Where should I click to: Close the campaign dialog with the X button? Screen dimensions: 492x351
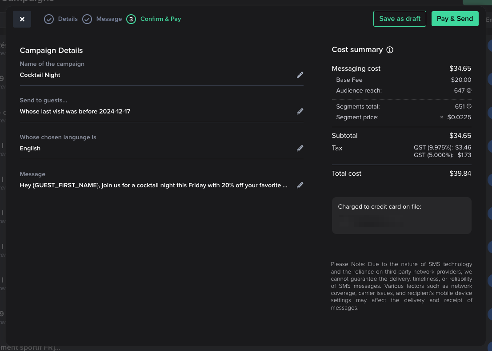pos(22,19)
